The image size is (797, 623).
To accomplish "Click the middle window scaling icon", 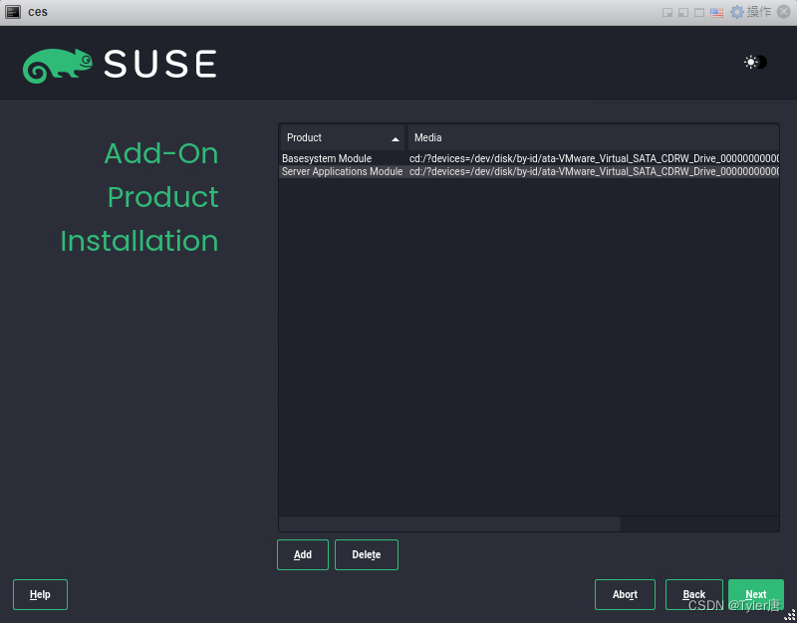I will [682, 12].
